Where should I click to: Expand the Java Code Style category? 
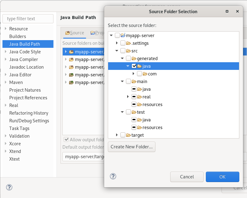tap(6, 51)
